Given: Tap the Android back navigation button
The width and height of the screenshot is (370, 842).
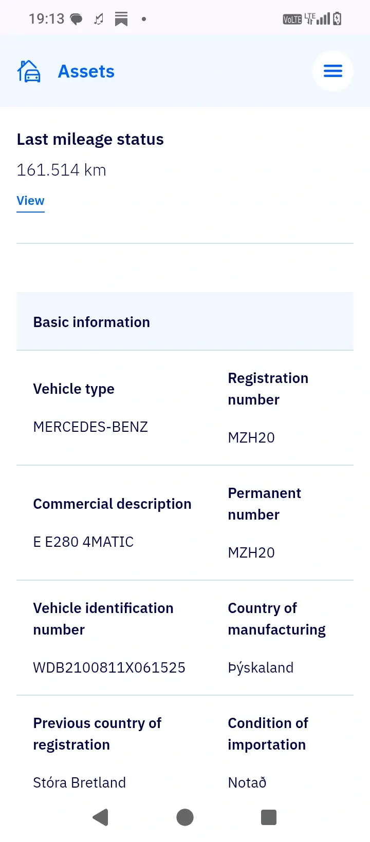Looking at the screenshot, I should point(101,817).
